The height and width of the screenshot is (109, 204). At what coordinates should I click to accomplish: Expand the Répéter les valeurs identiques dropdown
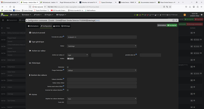(x=102, y=99)
